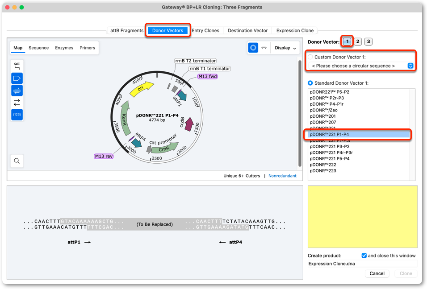This screenshot has height=289, width=427.
Task: Select pDONR P2r-P3 in the list
Action: [x=359, y=98]
